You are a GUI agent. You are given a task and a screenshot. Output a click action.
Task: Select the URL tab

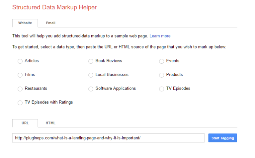coord(25,123)
